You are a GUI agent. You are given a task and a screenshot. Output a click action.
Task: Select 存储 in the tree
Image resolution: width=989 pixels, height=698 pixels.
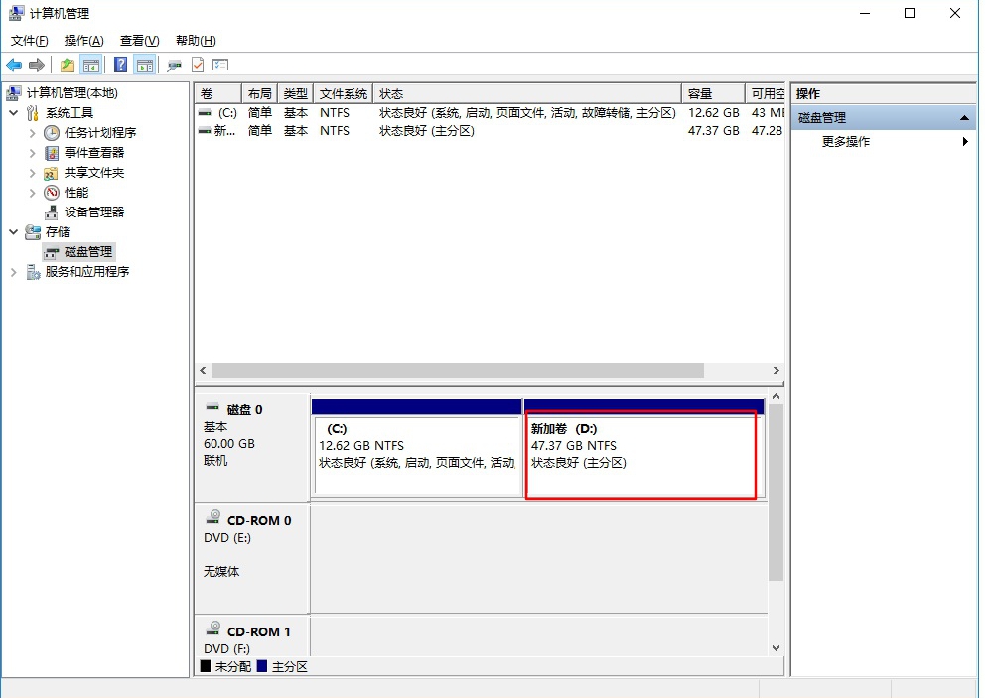click(58, 232)
